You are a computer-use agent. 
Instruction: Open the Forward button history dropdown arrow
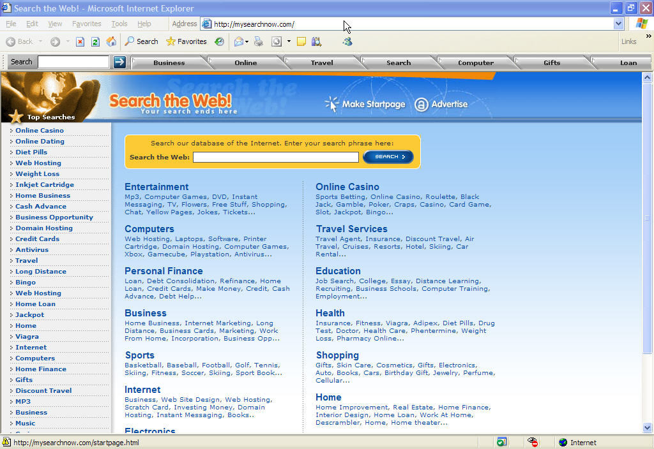[x=68, y=41]
